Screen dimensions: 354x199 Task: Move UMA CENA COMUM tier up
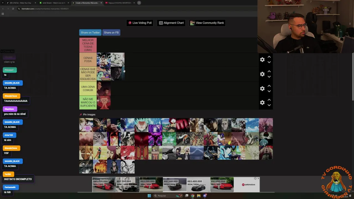269,86
